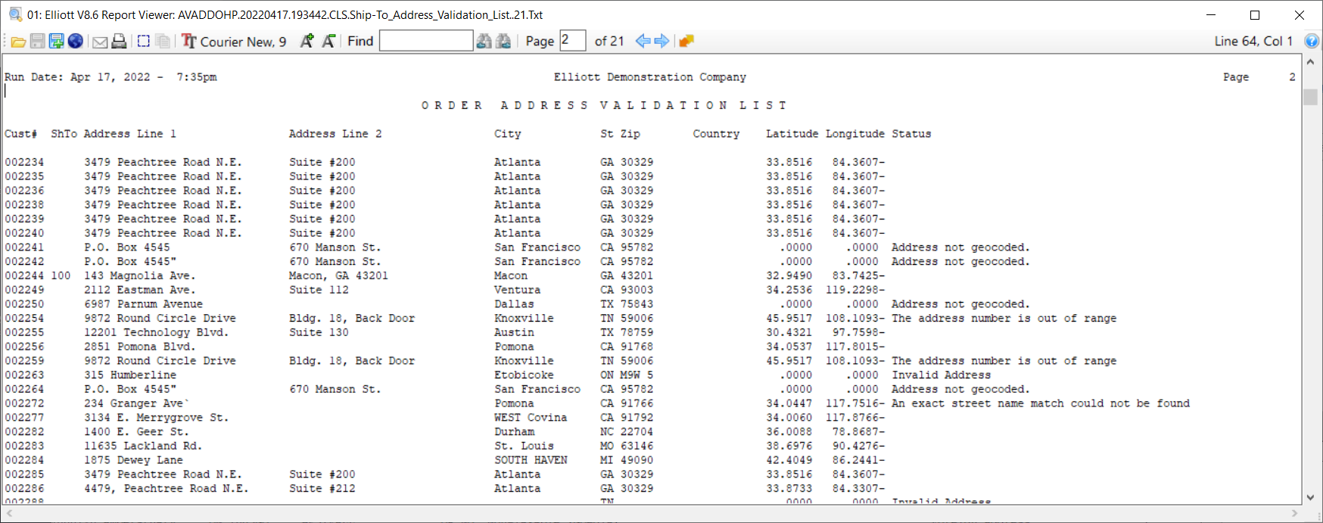Click the horizontal scrollbar left arrow
1323x523 pixels.
click(x=9, y=513)
